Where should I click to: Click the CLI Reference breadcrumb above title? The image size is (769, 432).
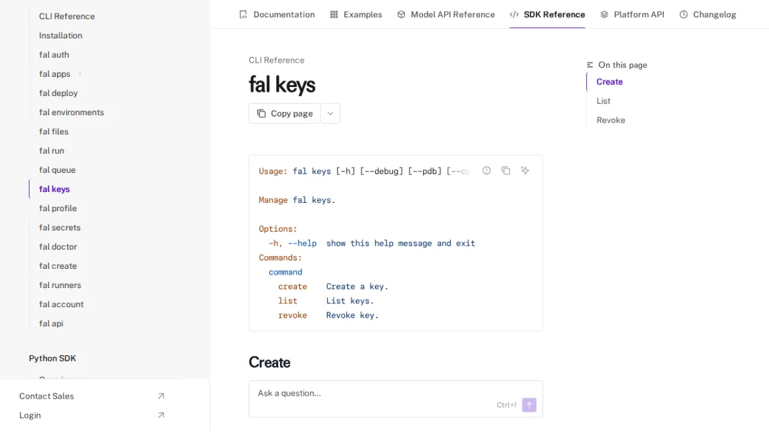(277, 60)
